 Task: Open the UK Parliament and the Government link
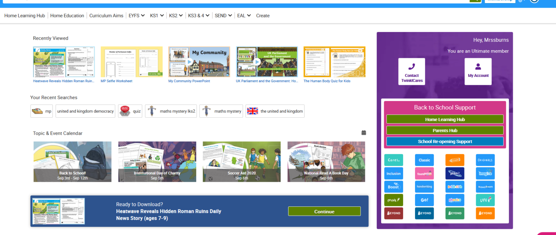[x=267, y=81]
